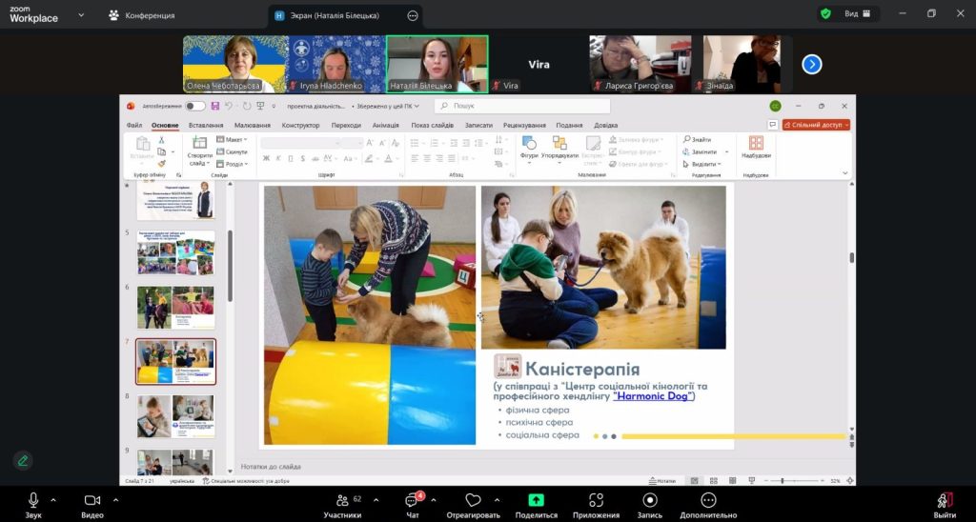Show next participants with blue arrow
This screenshot has height=522, width=976.
coord(811,64)
